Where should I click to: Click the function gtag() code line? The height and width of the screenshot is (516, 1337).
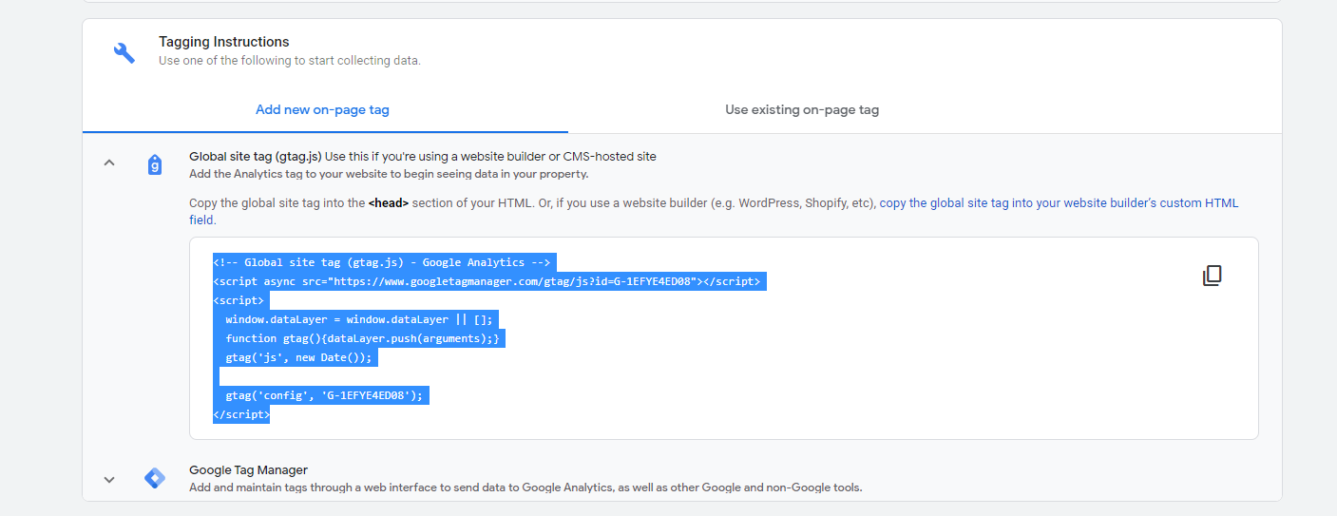(362, 338)
